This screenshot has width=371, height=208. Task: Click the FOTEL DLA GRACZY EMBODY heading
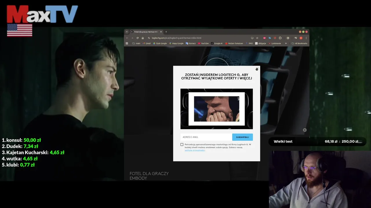coord(149,176)
